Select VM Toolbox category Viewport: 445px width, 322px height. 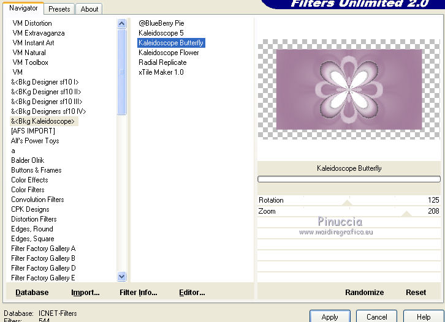pyautogui.click(x=31, y=62)
